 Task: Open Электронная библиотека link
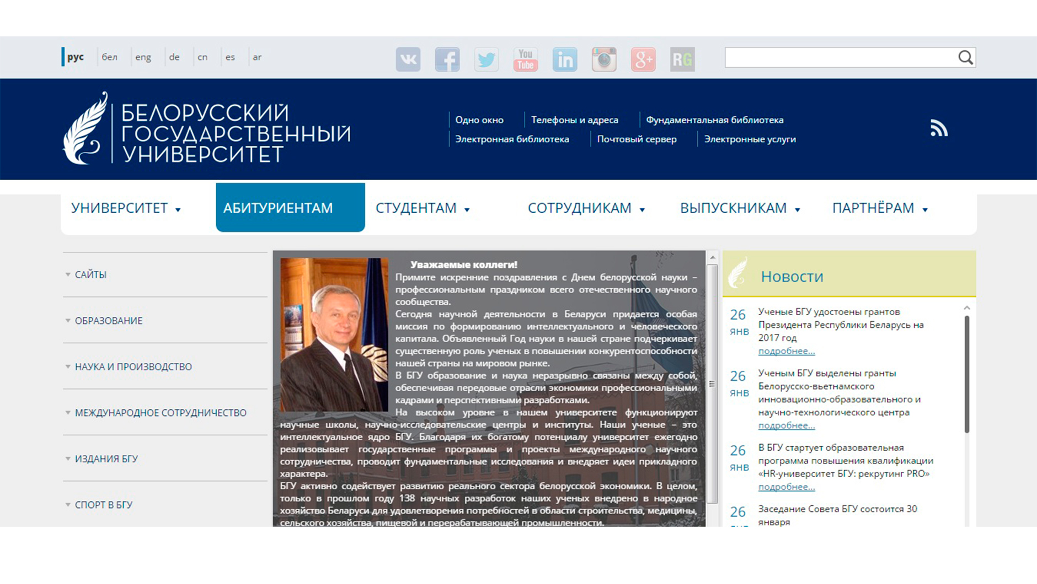click(x=512, y=139)
